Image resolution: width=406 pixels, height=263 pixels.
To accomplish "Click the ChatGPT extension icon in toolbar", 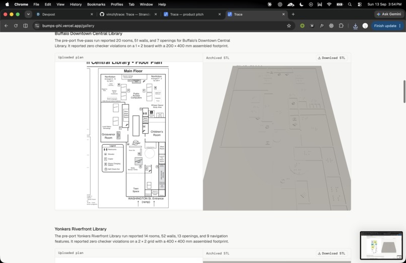I will pyautogui.click(x=331, y=26).
